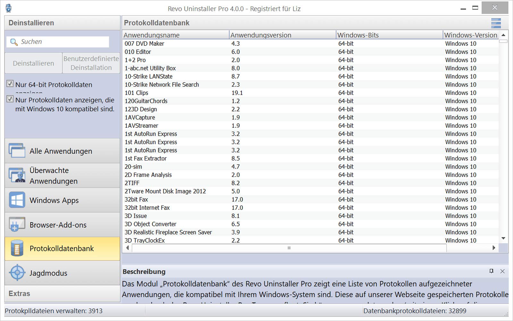Open the Revo Uninstaller app icon menu
The width and height of the screenshot is (513, 321).
tap(9, 8)
